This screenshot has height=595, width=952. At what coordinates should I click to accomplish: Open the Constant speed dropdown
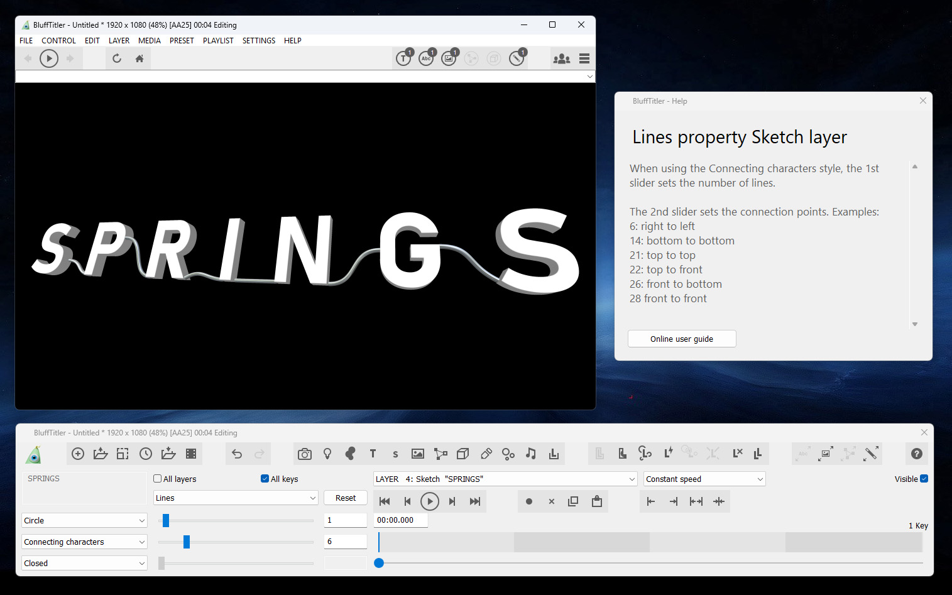(x=704, y=479)
